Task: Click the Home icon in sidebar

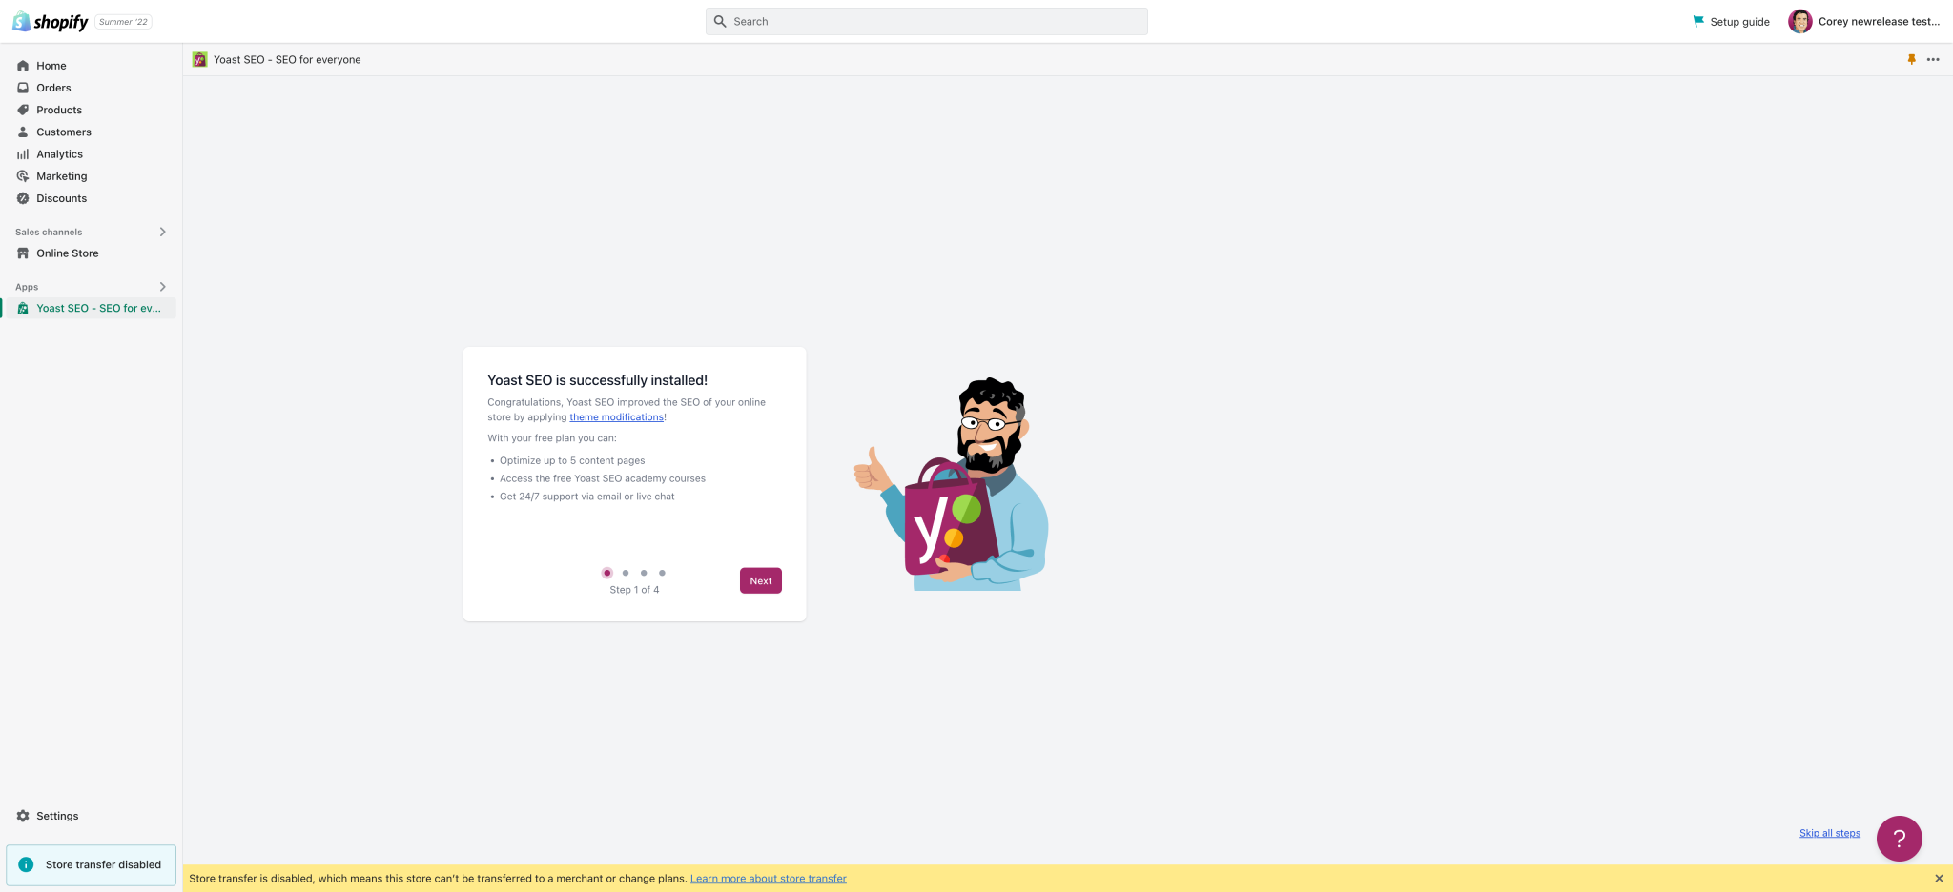Action: [x=23, y=66]
